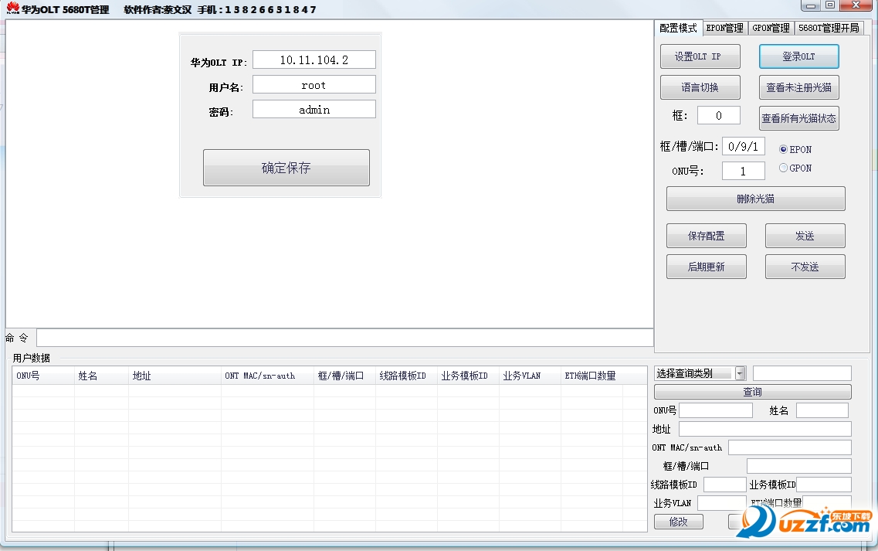The image size is (878, 551).
Task: Click the 后期更新 button
Action: point(706,267)
